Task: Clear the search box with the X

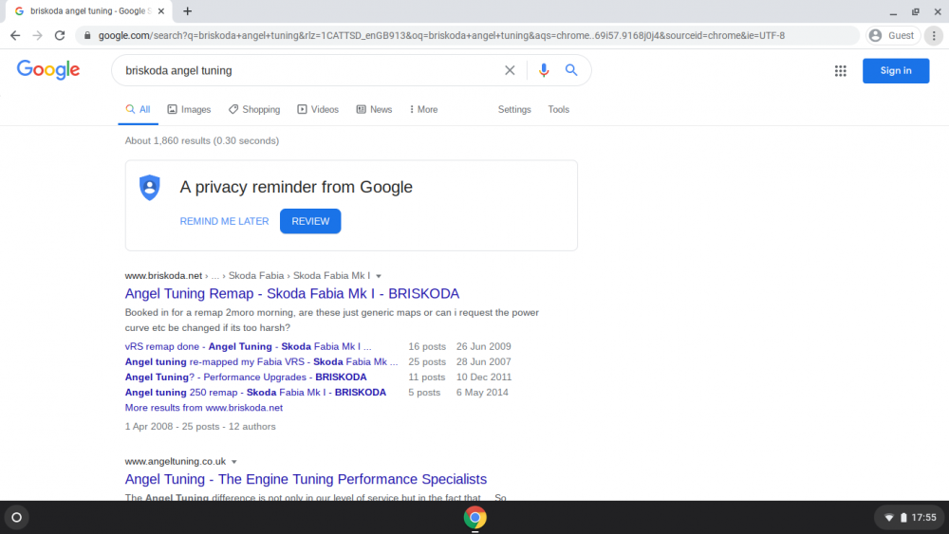Action: click(x=510, y=70)
